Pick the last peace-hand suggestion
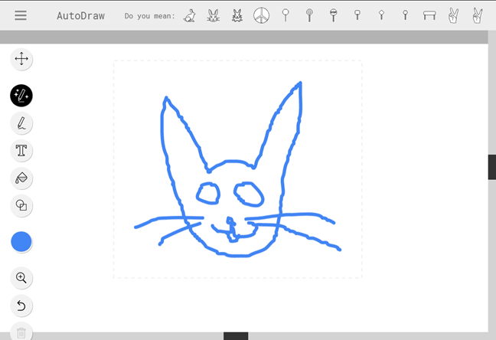This screenshot has height=340, width=496. pyautogui.click(x=477, y=15)
